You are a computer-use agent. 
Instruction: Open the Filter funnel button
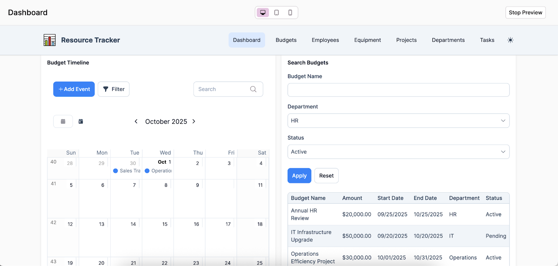pos(114,89)
